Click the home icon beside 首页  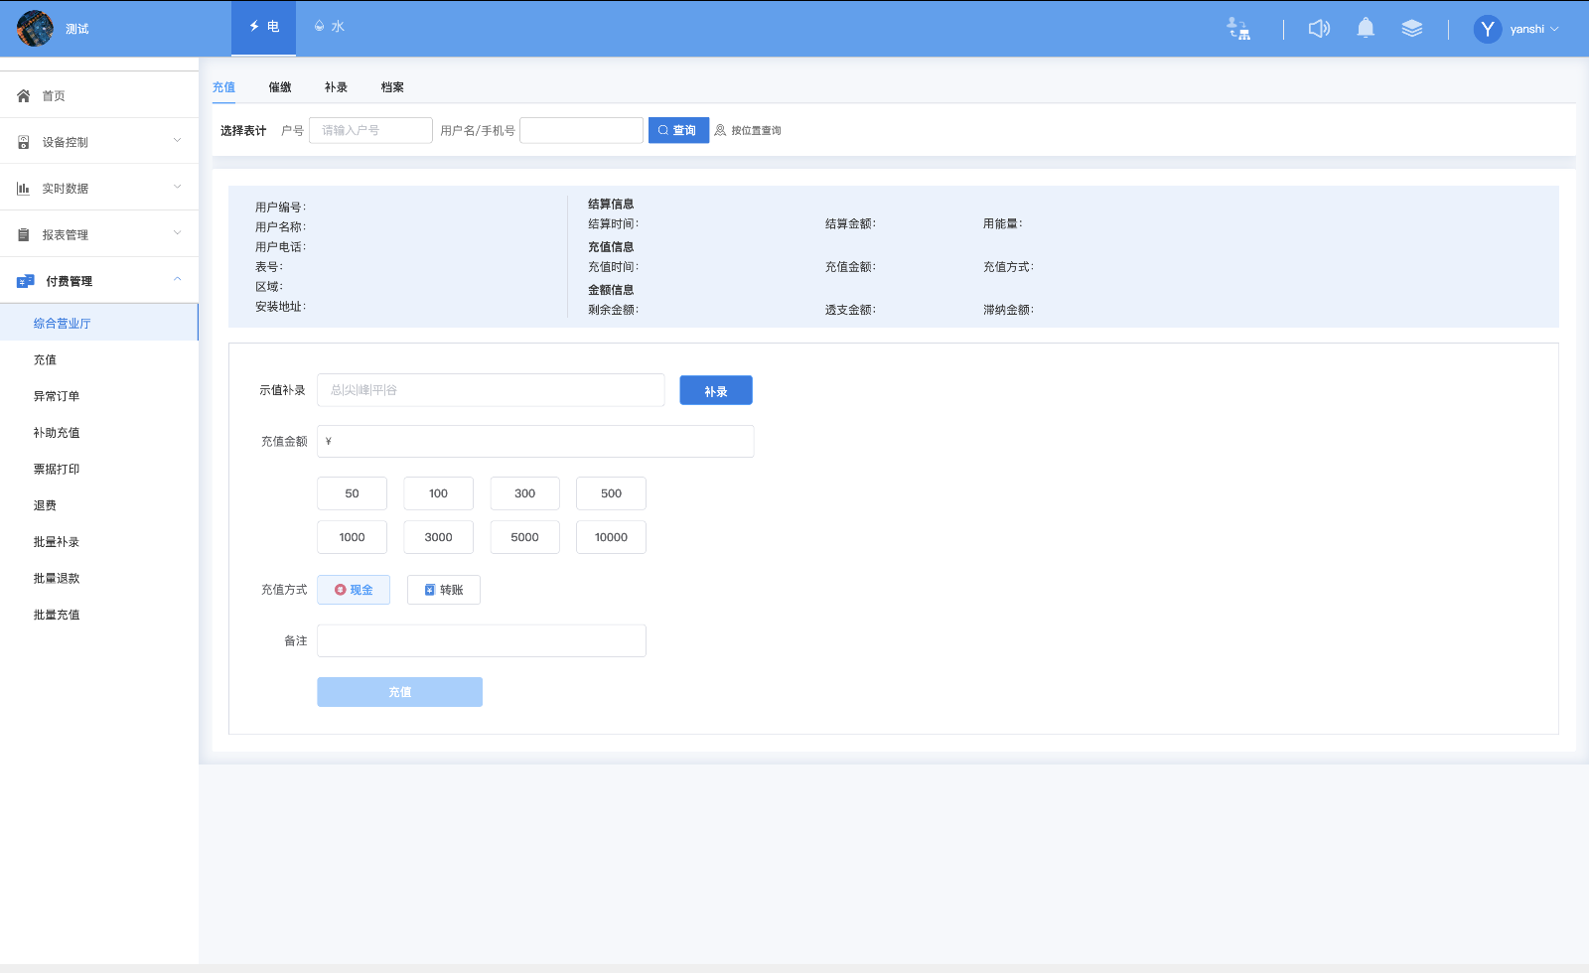pyautogui.click(x=24, y=96)
